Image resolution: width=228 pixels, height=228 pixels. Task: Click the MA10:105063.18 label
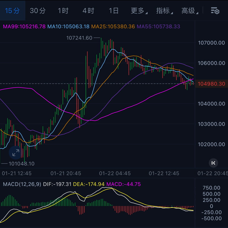(69, 26)
